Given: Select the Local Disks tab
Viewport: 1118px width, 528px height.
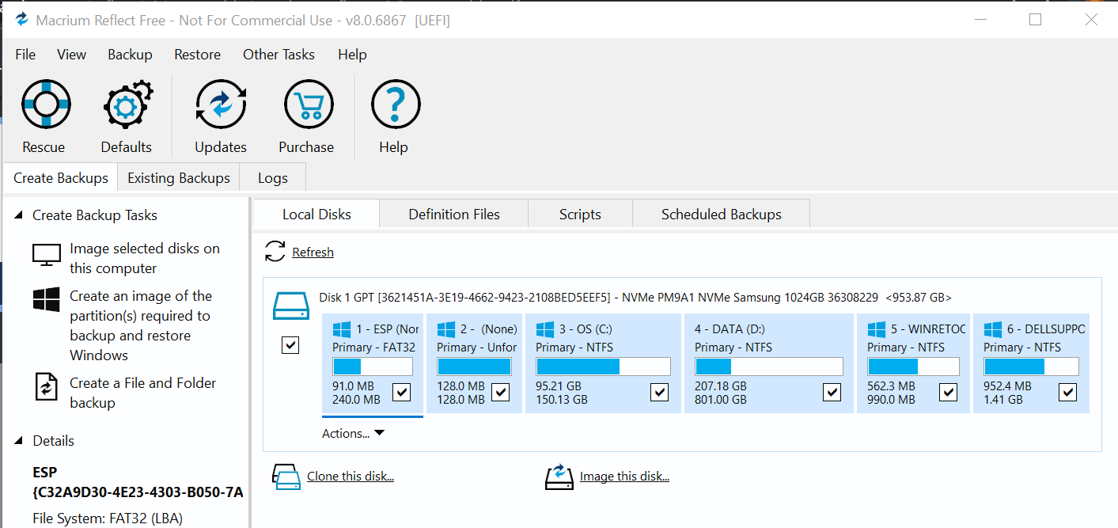Looking at the screenshot, I should click(316, 215).
